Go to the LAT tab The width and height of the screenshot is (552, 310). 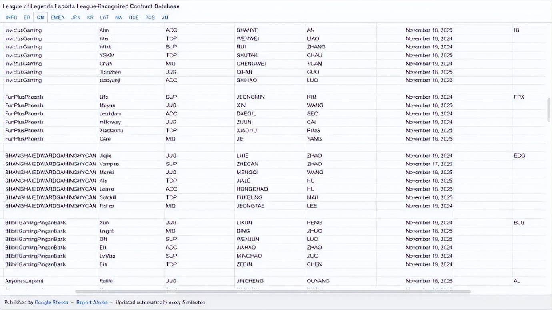(104, 18)
